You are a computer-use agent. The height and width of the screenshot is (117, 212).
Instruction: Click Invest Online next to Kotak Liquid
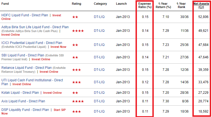[52, 93]
